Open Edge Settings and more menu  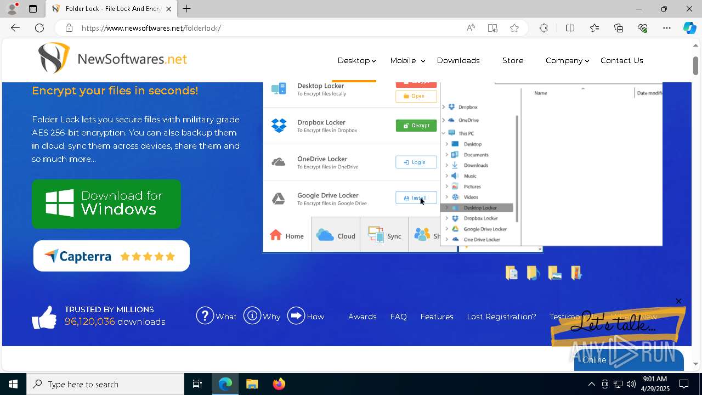point(667,28)
